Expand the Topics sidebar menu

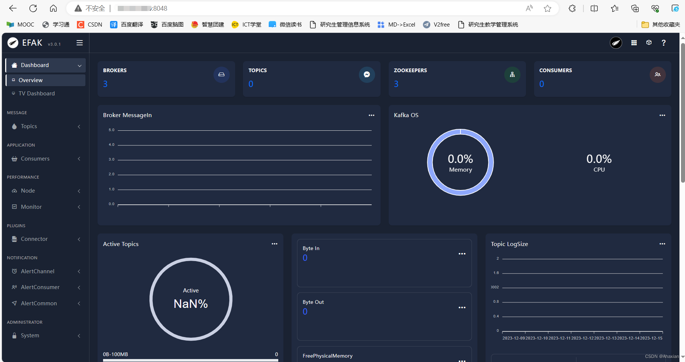[x=46, y=126]
